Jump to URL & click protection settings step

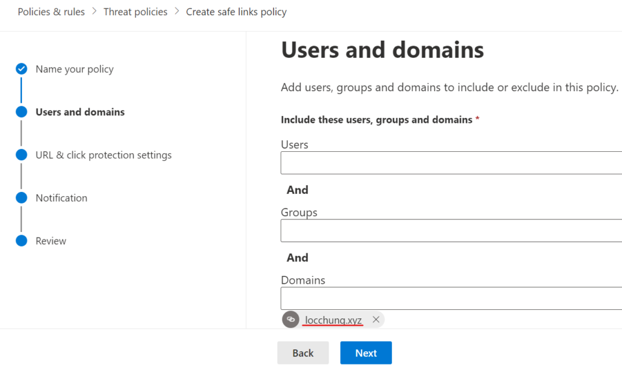pyautogui.click(x=103, y=155)
